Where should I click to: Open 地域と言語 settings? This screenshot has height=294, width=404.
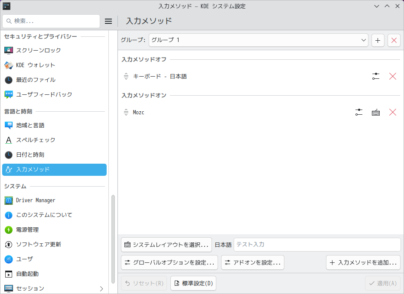point(54,126)
